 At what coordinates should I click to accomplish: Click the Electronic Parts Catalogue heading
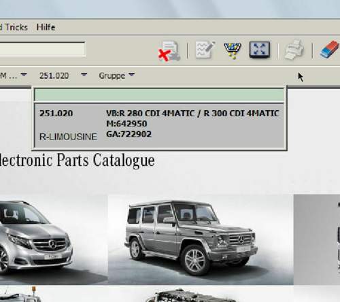pos(78,161)
